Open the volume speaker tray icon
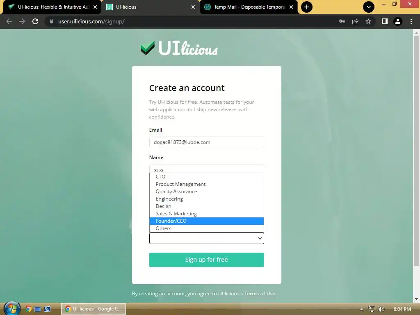The height and width of the screenshot is (315, 420). point(381,309)
